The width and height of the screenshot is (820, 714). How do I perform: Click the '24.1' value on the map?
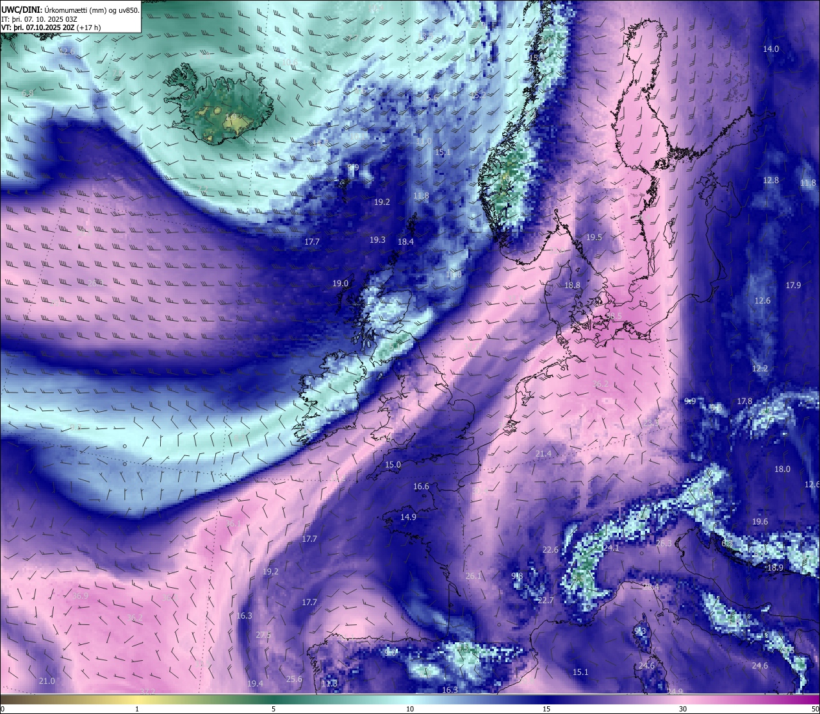[x=611, y=548]
